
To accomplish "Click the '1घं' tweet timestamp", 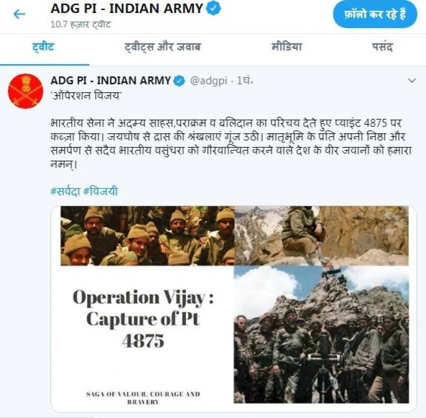I will [245, 81].
